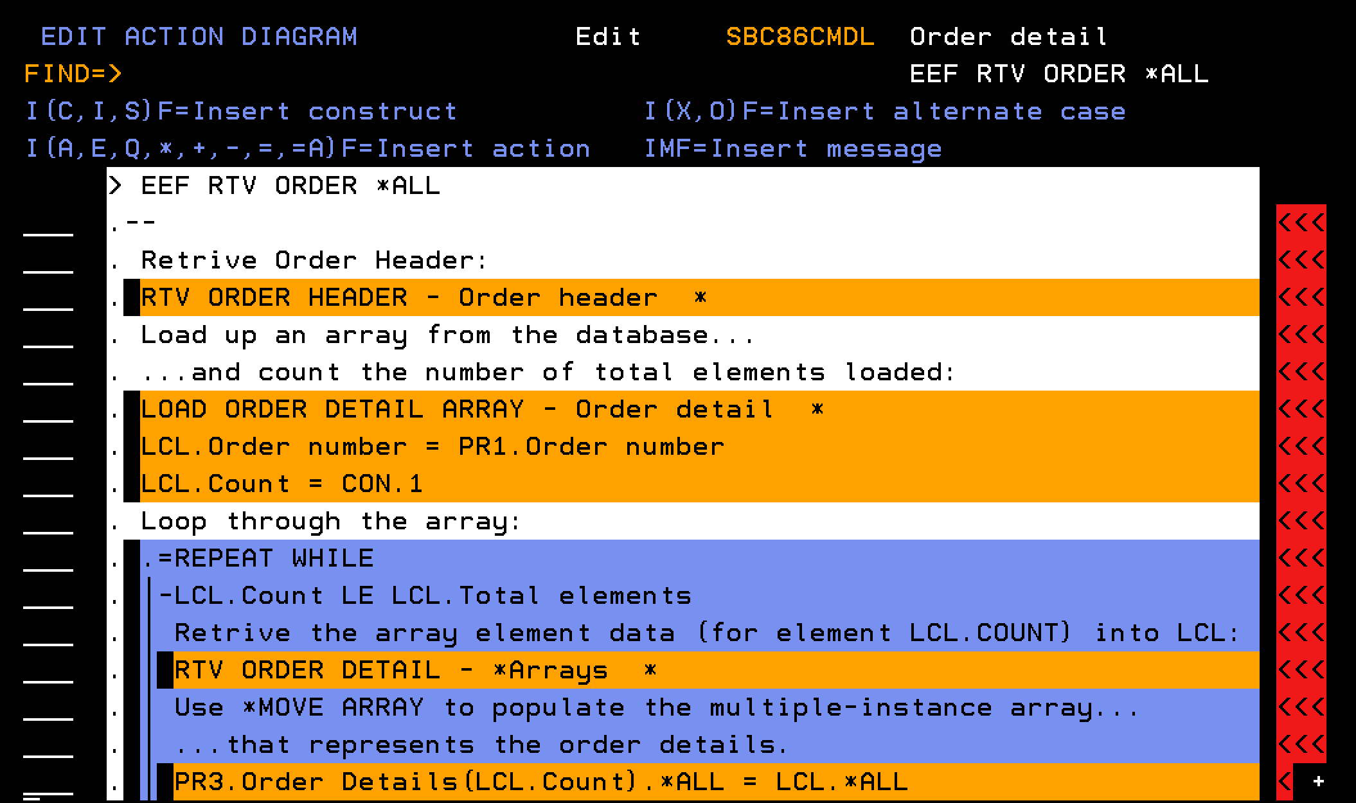Click the <<< marker beside RTV ORDER DETAIL *Arrays
This screenshot has height=803, width=1356.
tap(1301, 671)
